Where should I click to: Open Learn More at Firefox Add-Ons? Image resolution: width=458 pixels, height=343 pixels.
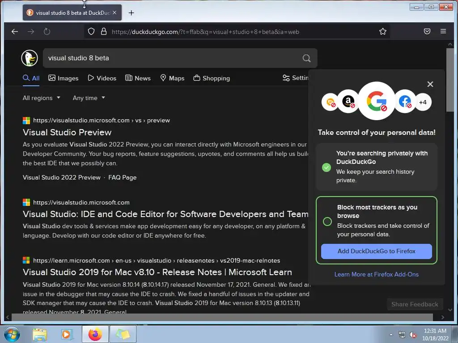[x=376, y=275]
